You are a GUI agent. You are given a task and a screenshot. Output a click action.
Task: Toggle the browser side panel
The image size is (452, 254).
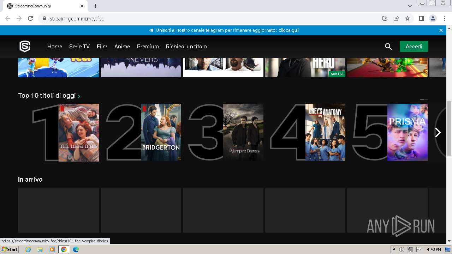tap(421, 18)
